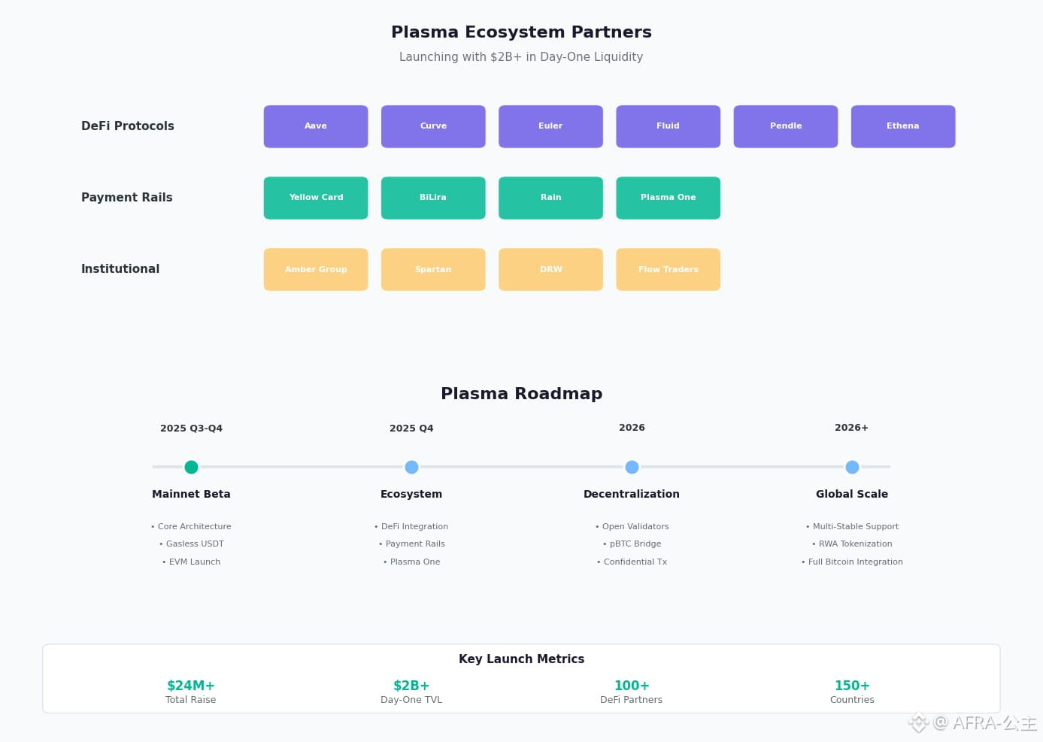Open the Plasma One green tile
The image size is (1043, 742).
pyautogui.click(x=668, y=198)
